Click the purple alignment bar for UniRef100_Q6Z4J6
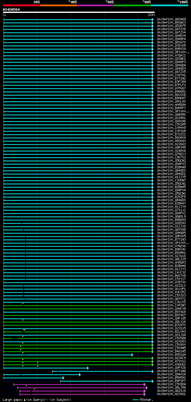The width and height of the screenshot is (191, 402). pyautogui.click(x=83, y=391)
